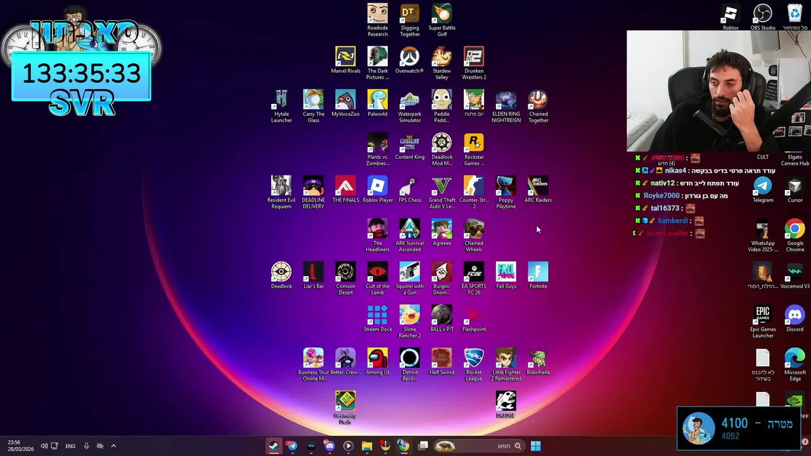Toggle the tray microphone icon

pos(86,446)
